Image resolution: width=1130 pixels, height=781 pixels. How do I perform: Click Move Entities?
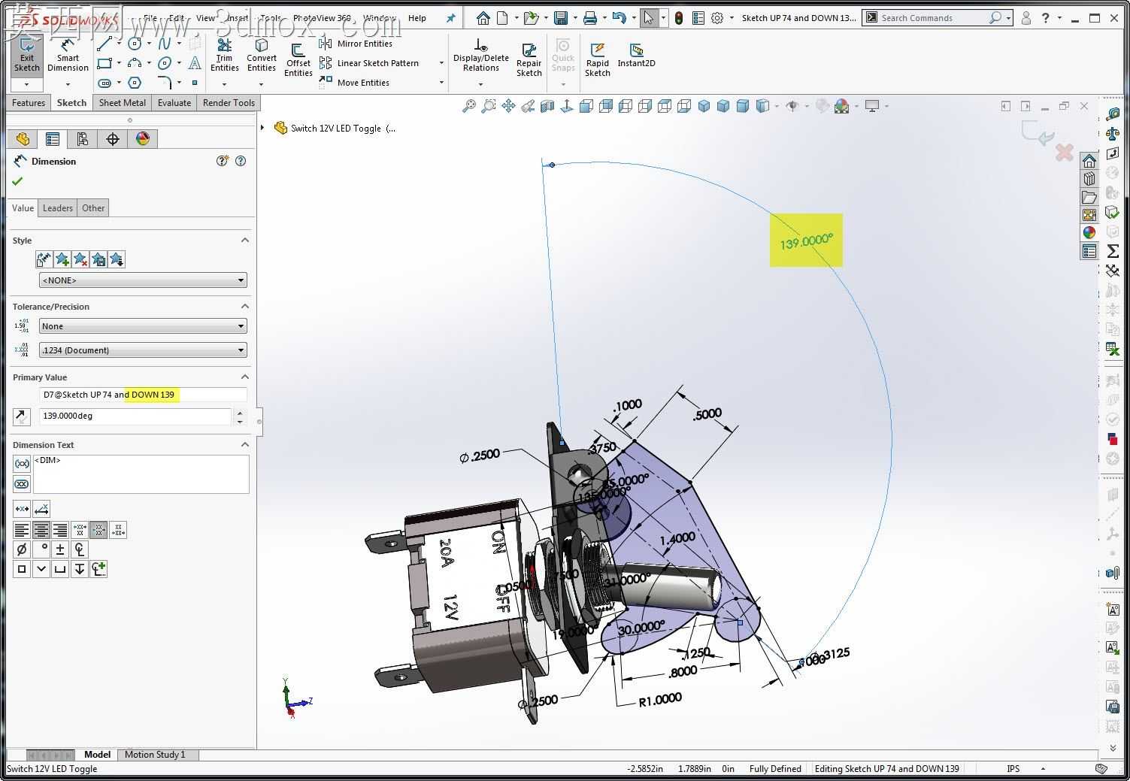click(355, 83)
